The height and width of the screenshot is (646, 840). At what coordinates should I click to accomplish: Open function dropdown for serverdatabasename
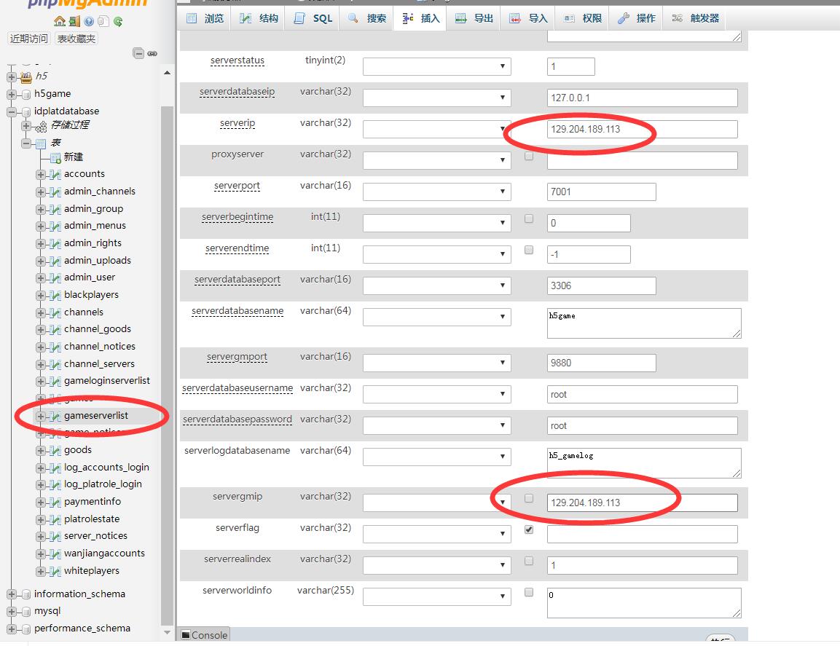click(436, 317)
